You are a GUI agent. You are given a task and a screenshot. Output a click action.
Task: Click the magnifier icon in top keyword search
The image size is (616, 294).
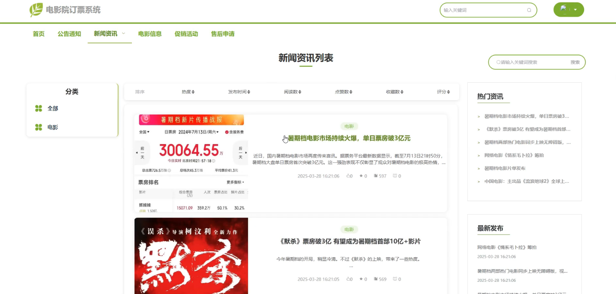click(x=529, y=10)
